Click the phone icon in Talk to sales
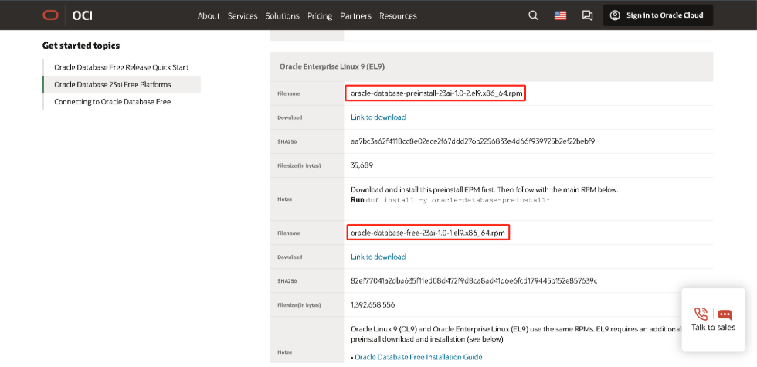757x367 pixels. click(x=701, y=314)
